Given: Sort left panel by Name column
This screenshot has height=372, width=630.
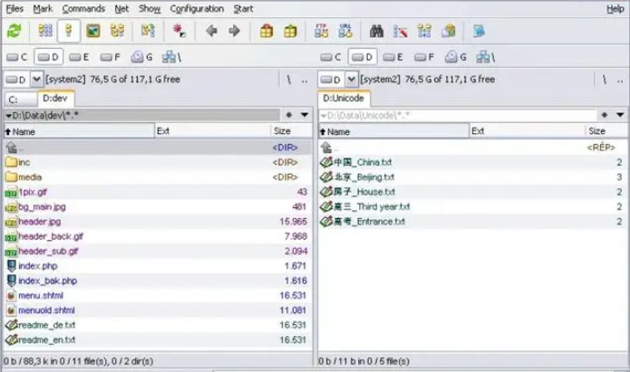Looking at the screenshot, I should tap(79, 131).
